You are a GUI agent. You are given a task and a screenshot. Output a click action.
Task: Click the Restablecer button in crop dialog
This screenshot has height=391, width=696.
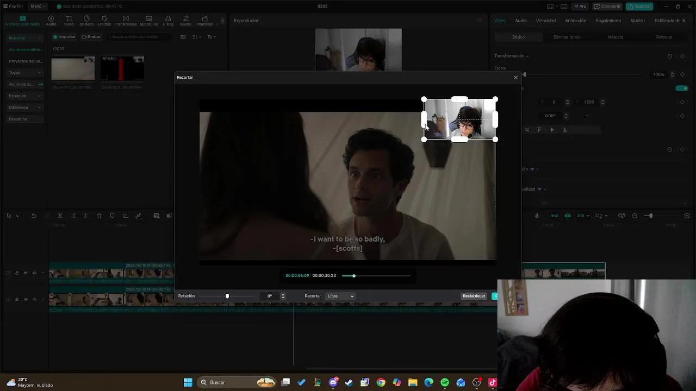474,296
